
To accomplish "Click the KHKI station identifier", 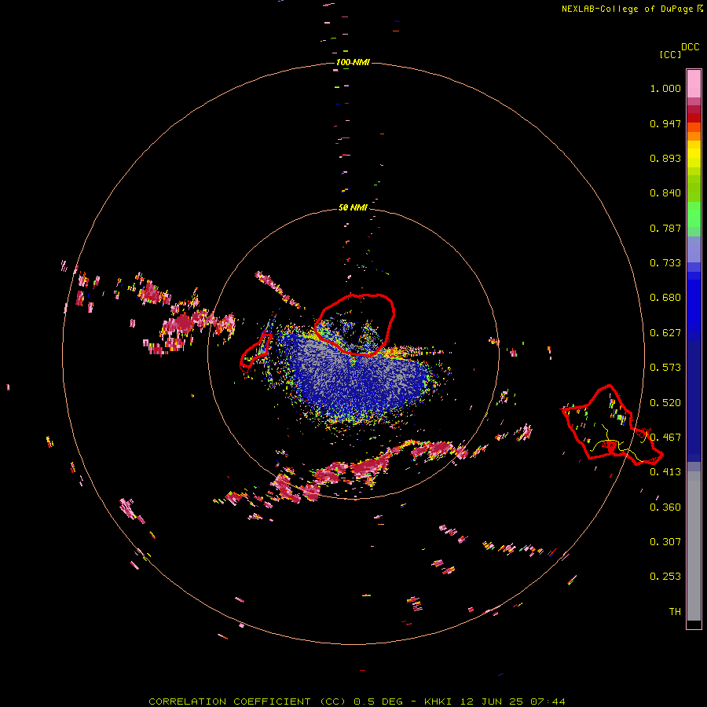I will [438, 702].
